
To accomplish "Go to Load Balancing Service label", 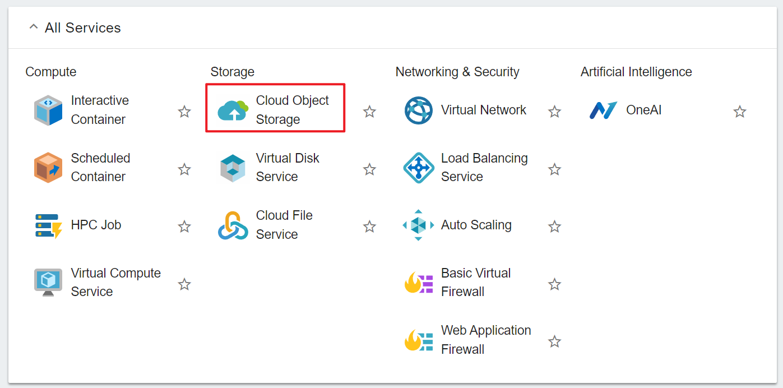I will [x=484, y=167].
